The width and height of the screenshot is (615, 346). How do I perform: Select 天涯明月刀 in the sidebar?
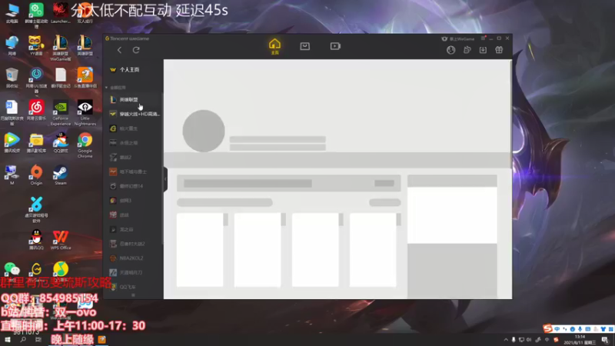click(x=133, y=272)
